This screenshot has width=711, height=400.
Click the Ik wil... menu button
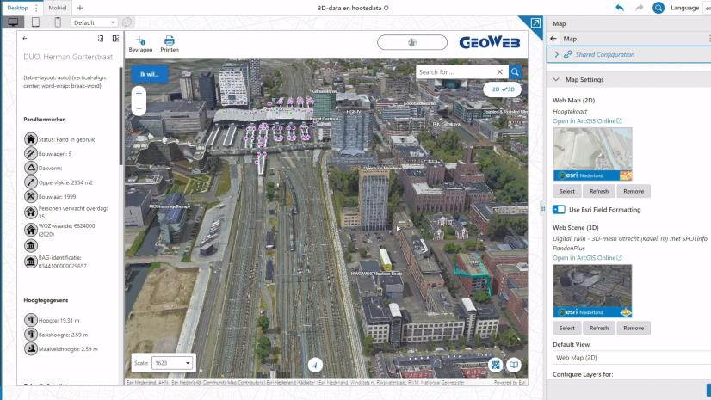(x=150, y=73)
